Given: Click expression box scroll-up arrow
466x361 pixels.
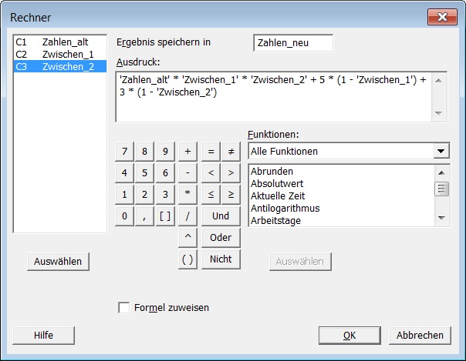Looking at the screenshot, I should (439, 80).
